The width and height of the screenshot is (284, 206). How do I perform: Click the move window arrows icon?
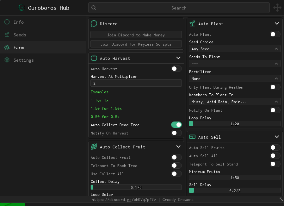click(277, 8)
